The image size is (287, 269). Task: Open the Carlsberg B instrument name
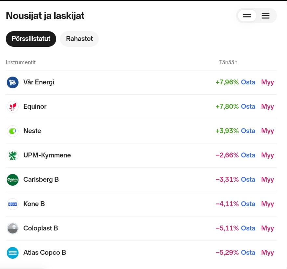click(x=41, y=180)
